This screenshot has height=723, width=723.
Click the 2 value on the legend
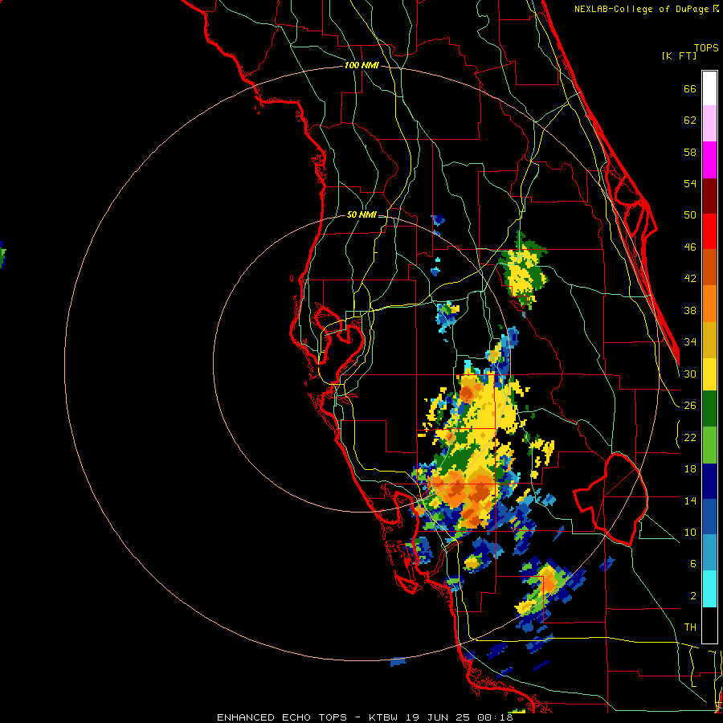693,596
